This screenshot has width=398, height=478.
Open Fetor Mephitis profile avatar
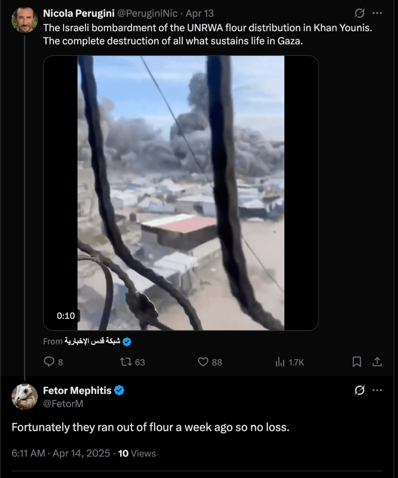(x=25, y=397)
